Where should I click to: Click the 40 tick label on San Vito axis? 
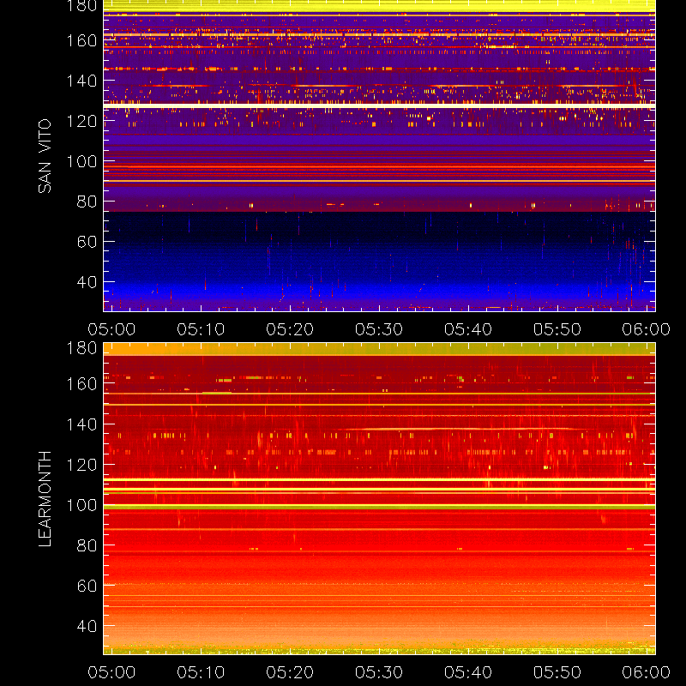tap(87, 282)
